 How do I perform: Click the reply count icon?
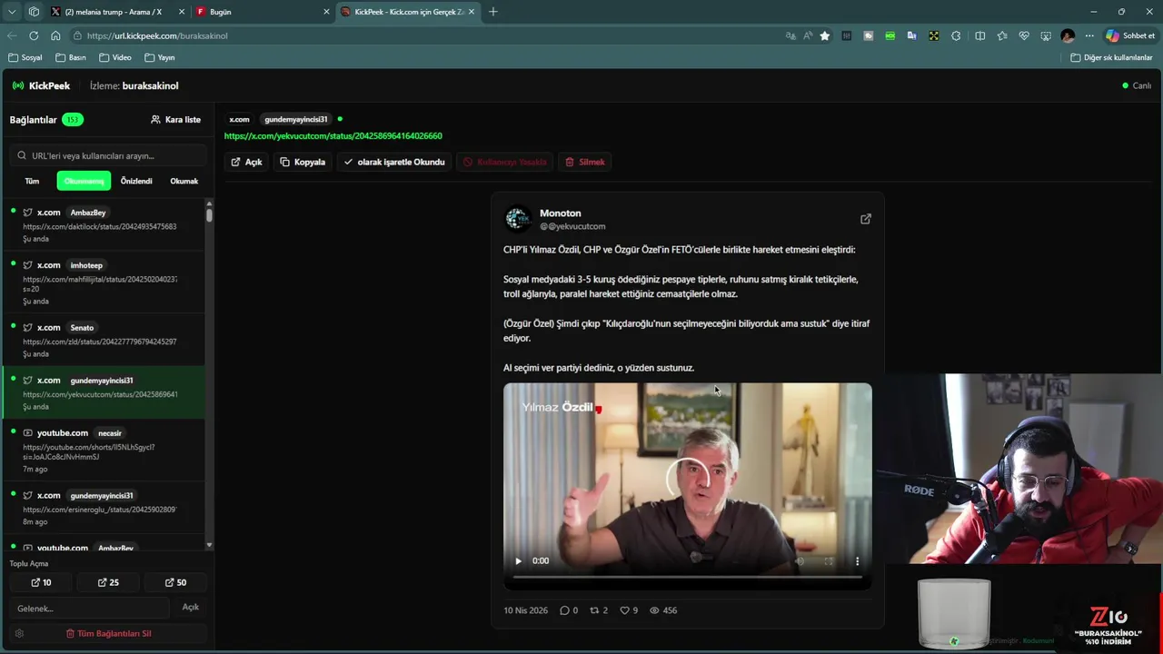tap(564, 610)
